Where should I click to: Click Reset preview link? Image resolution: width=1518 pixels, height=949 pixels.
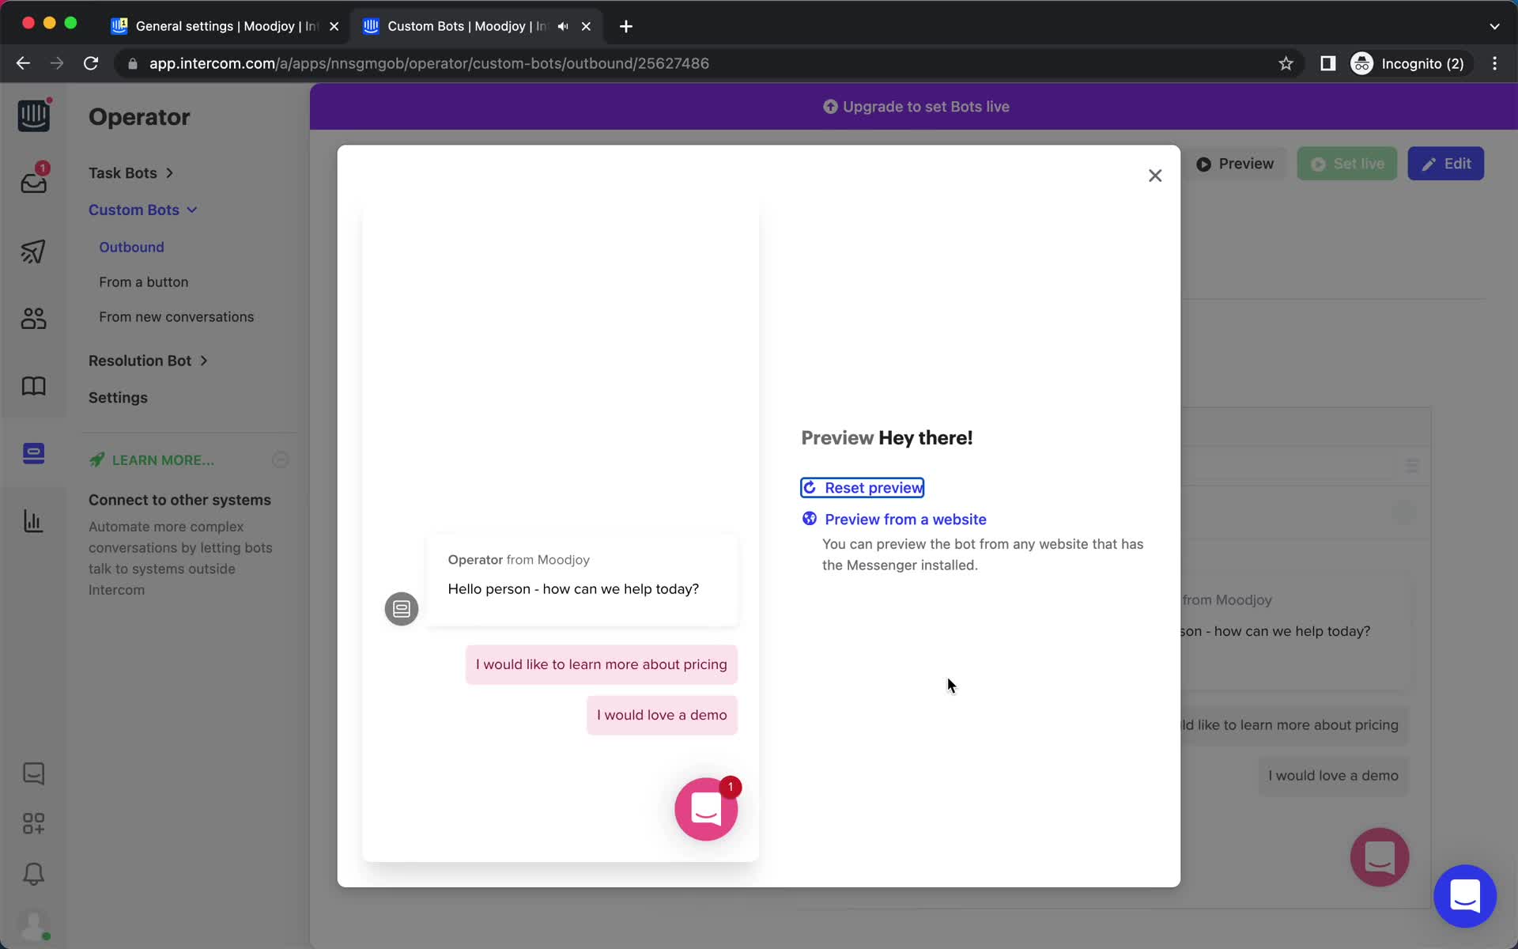pos(863,488)
